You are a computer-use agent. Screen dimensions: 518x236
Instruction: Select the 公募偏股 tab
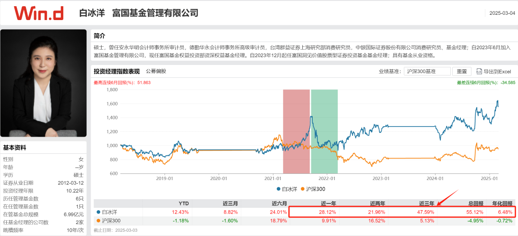tap(156, 71)
